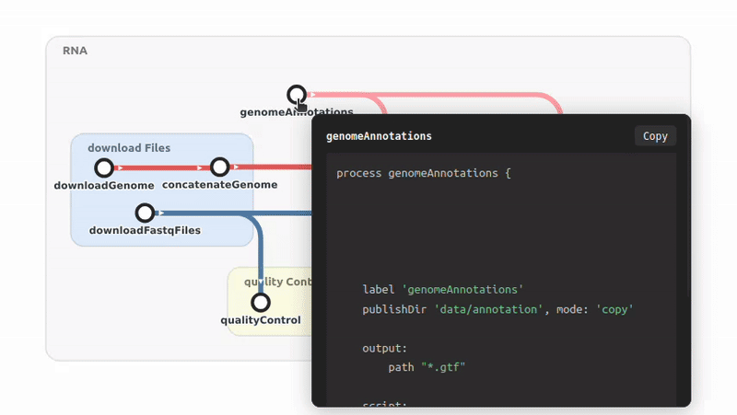This screenshot has height=415, width=737.
Task: Click the qualityControl label text
Action: pyautogui.click(x=261, y=320)
